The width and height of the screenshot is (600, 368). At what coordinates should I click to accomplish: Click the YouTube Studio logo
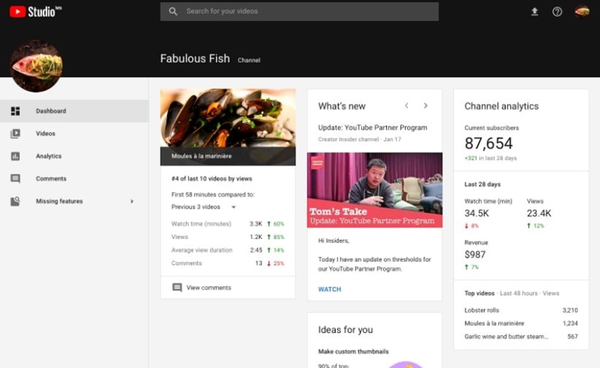36,12
